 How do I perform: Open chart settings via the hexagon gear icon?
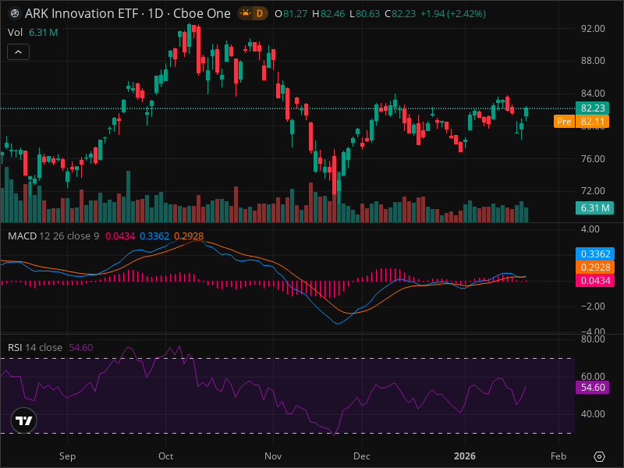click(599, 456)
